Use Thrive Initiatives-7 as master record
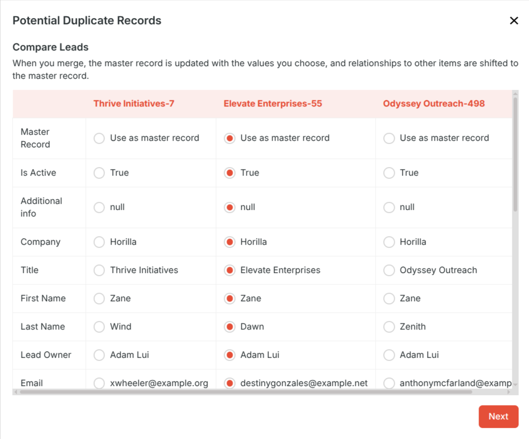Viewport: 529px width, 439px height. pos(99,138)
